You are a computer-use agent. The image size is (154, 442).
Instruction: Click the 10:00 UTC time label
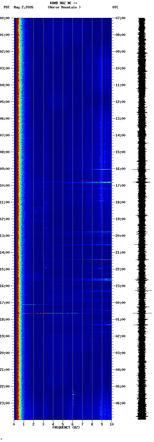121,68
